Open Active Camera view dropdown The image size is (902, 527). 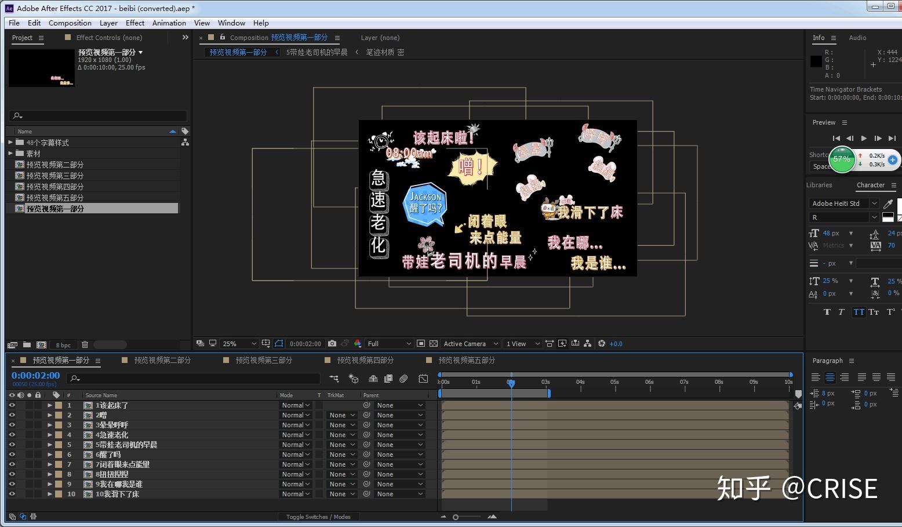point(471,344)
